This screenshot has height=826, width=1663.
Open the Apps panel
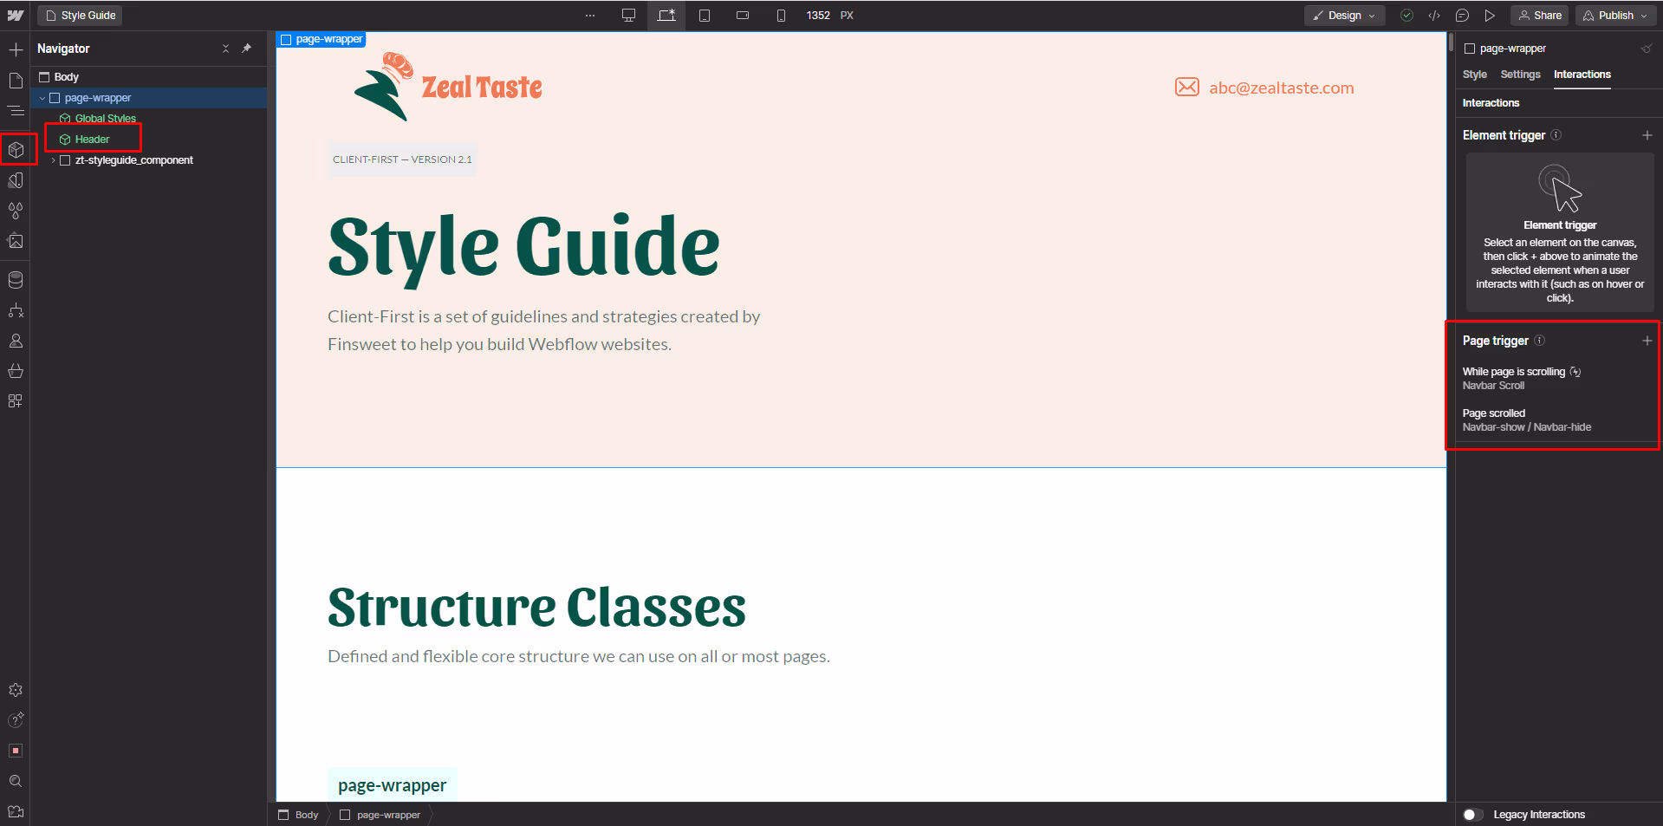pos(16,401)
